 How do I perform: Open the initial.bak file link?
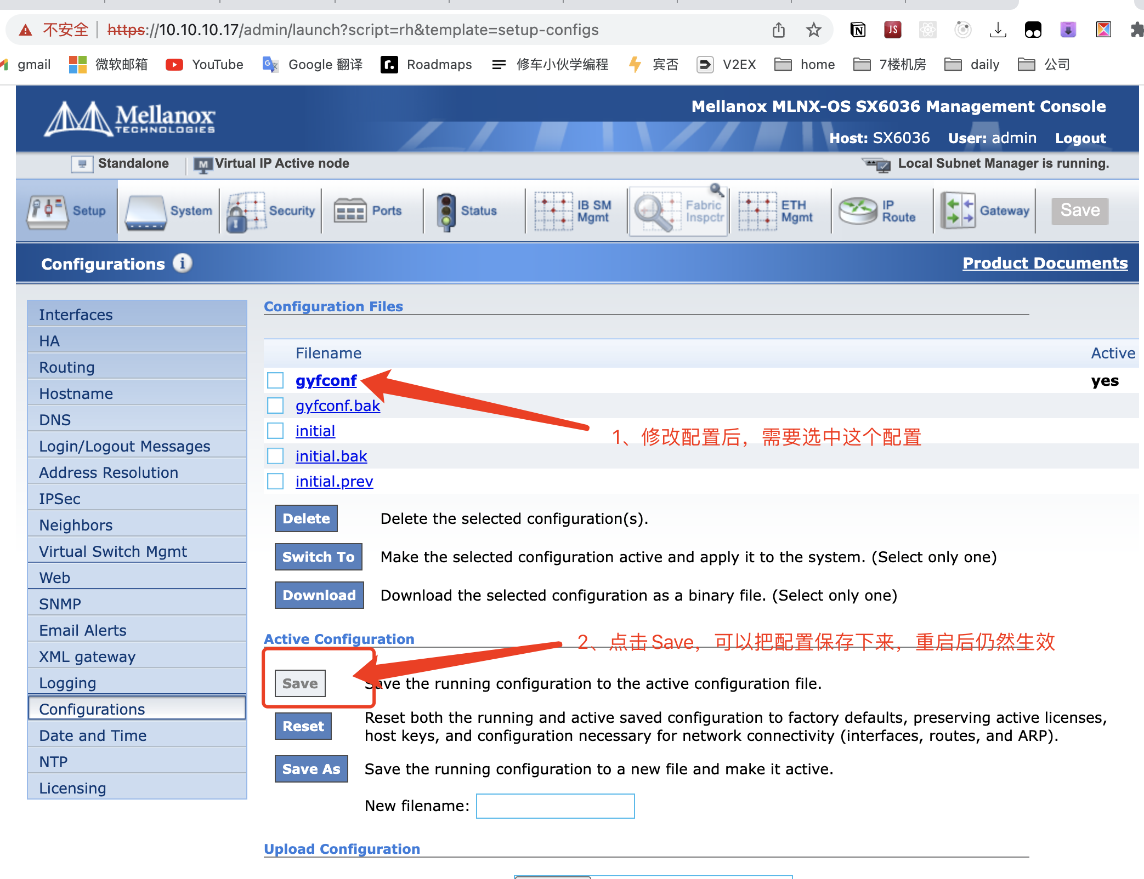coord(331,456)
